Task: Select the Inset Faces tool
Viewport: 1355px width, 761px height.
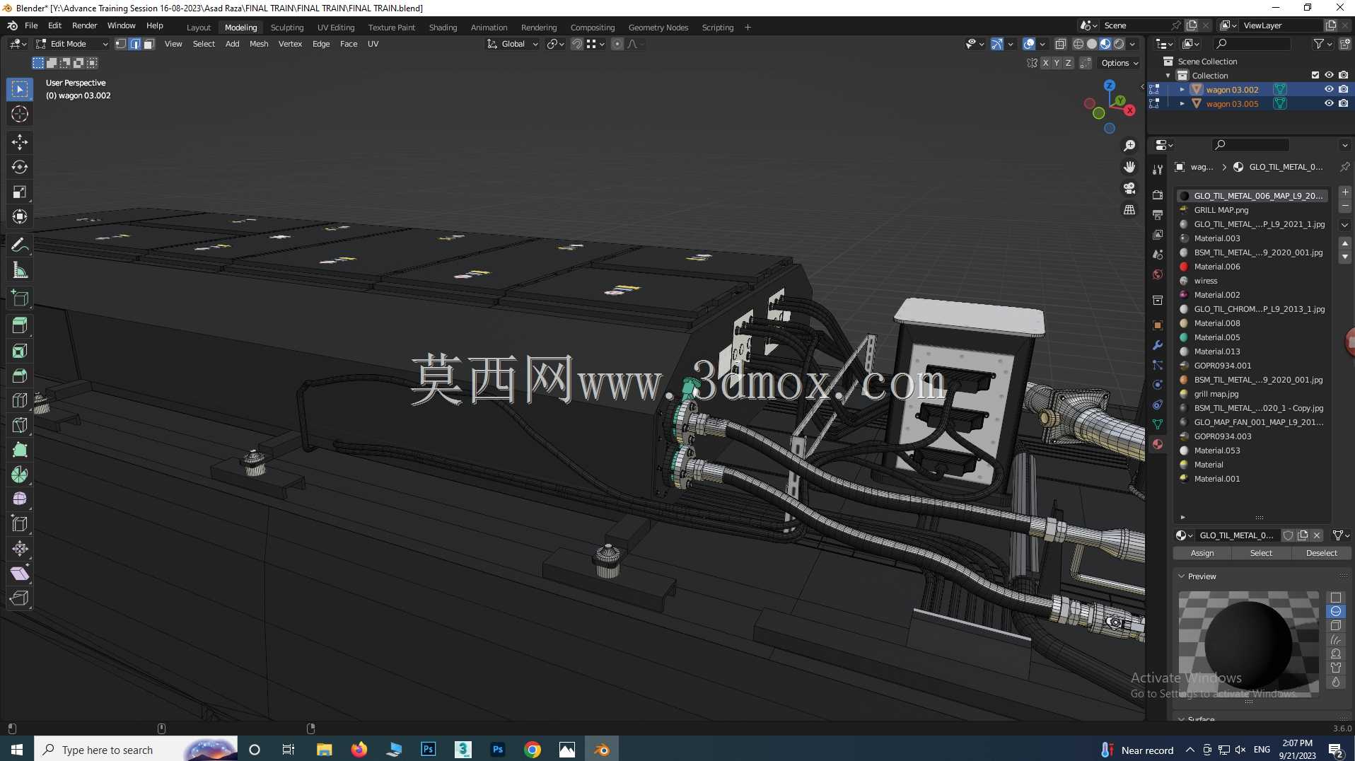Action: [x=20, y=351]
